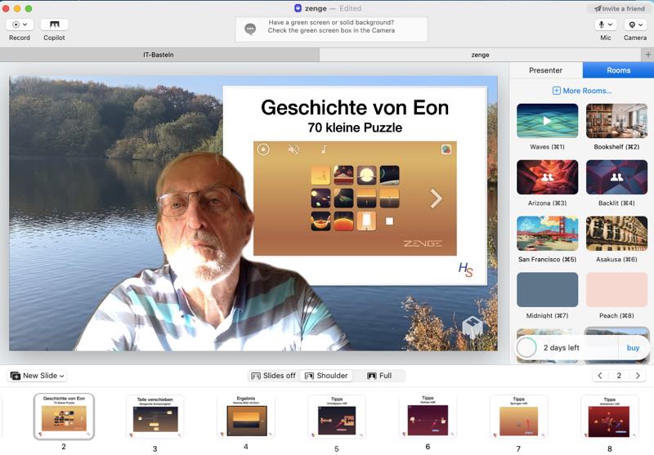Switch to Full slide layout

coord(379,376)
